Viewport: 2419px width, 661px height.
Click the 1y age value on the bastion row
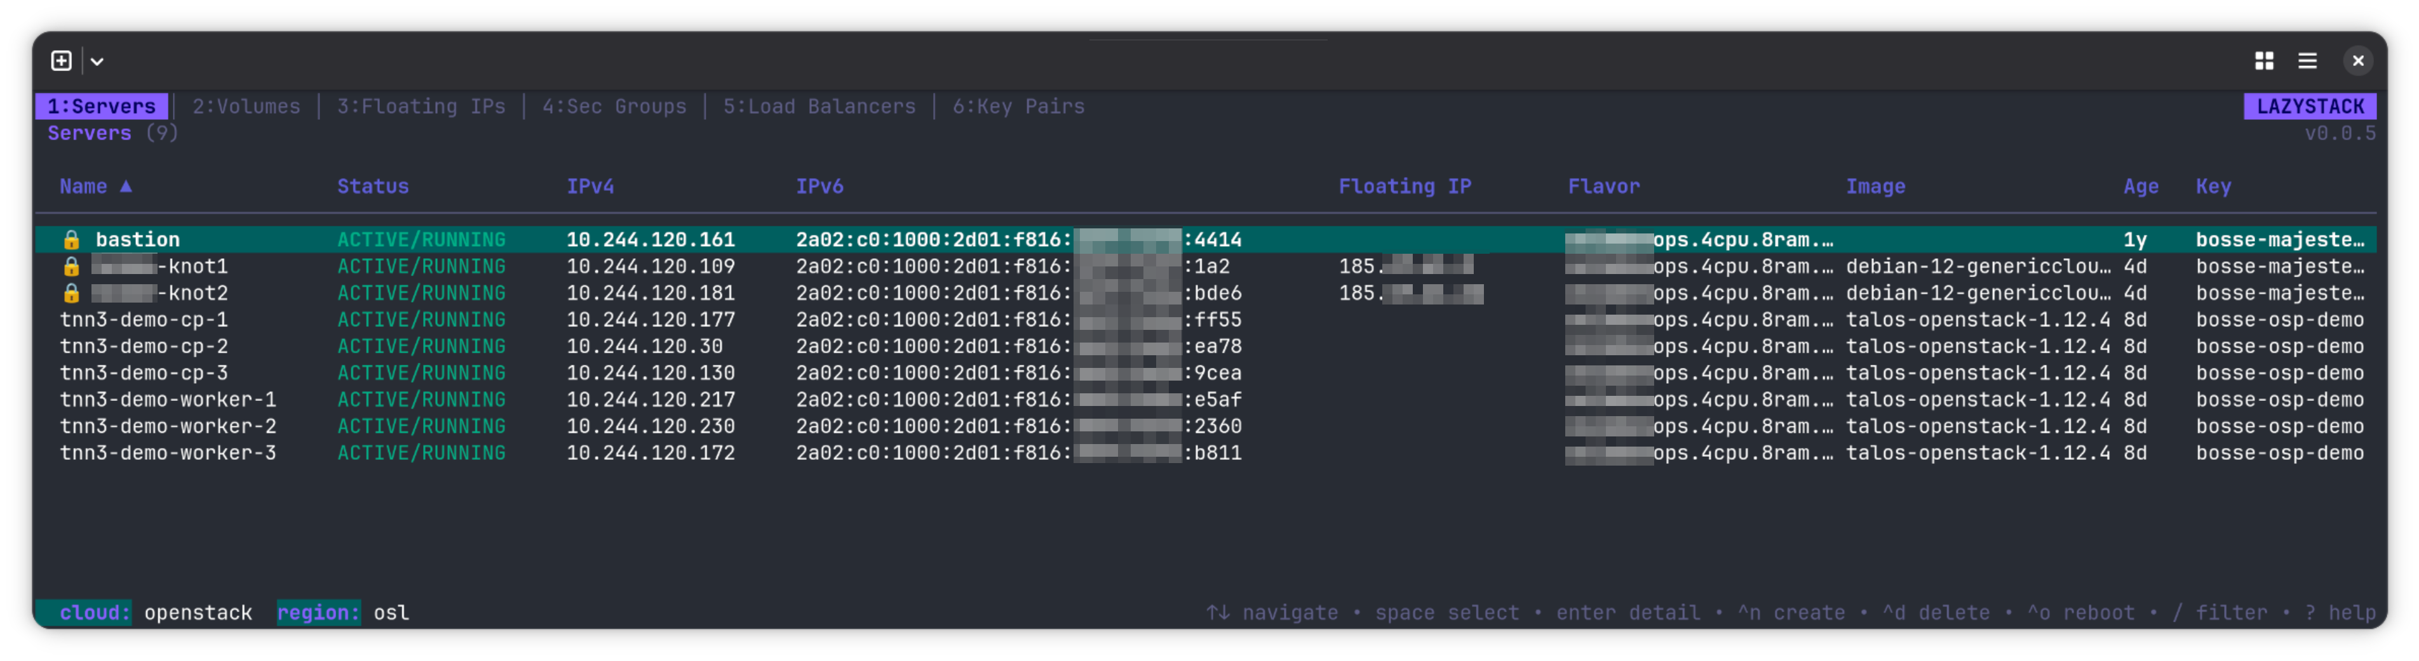click(x=2134, y=239)
